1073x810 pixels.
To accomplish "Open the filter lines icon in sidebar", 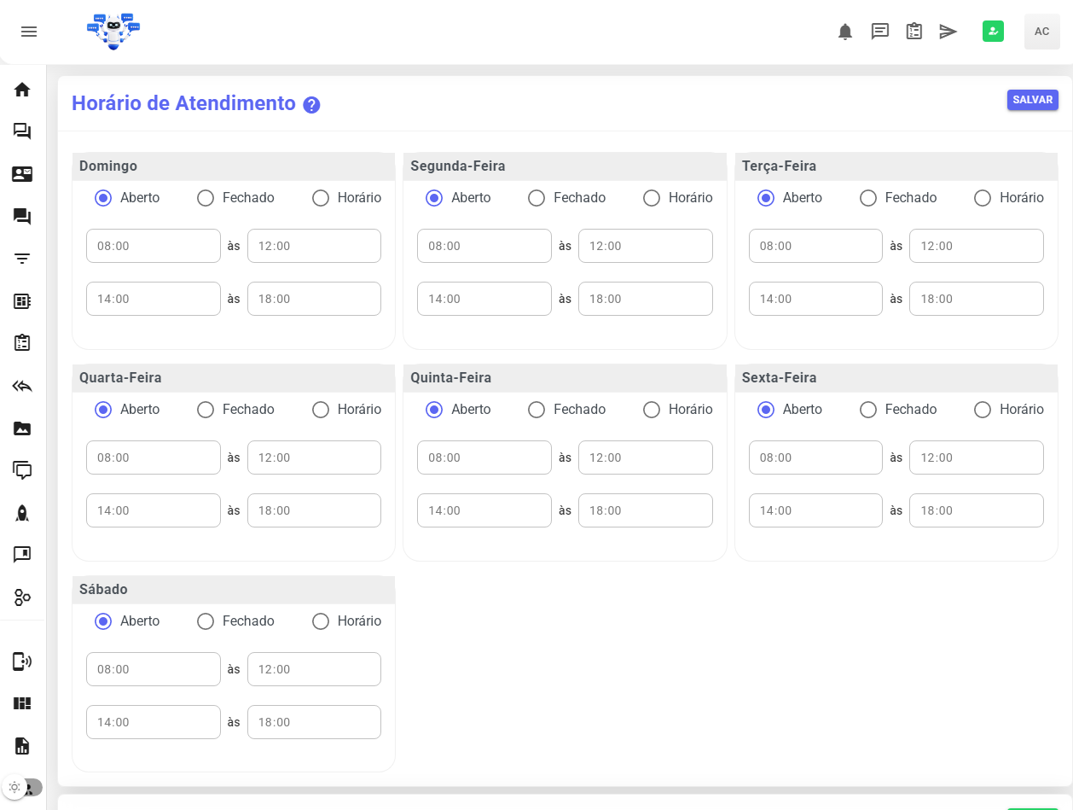I will 22,259.
